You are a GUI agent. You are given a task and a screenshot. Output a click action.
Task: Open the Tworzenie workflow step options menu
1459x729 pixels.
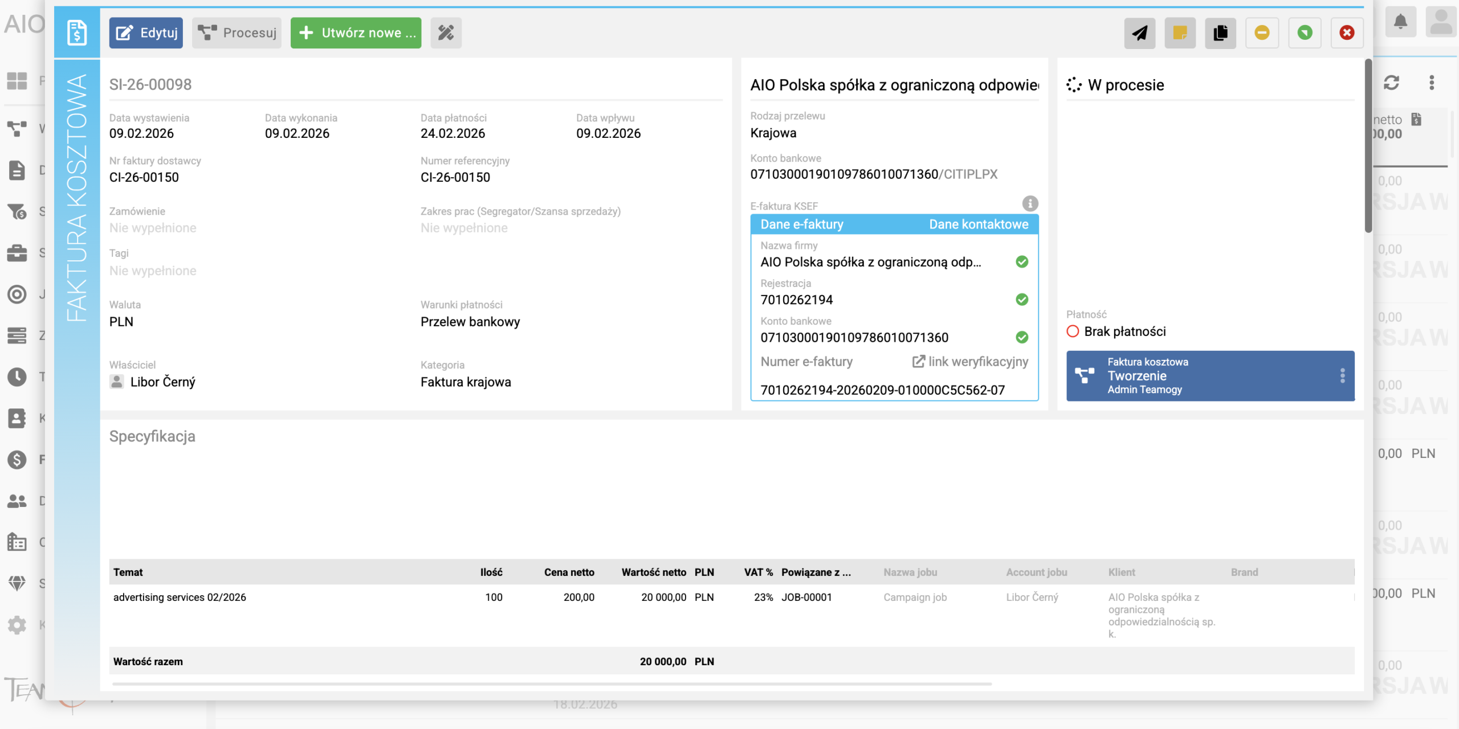pyautogui.click(x=1342, y=376)
